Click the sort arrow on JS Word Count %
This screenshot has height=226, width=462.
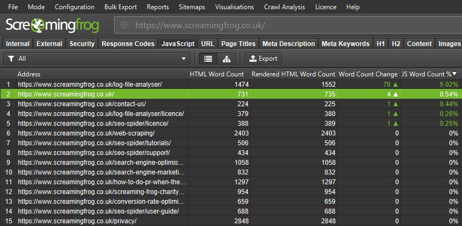click(454, 74)
